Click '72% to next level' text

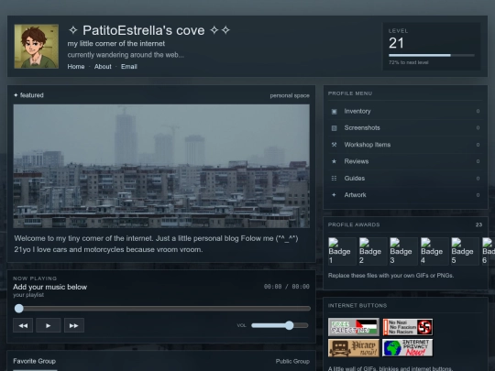(409, 62)
